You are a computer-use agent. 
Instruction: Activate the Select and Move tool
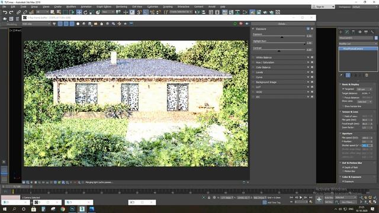tap(79, 12)
